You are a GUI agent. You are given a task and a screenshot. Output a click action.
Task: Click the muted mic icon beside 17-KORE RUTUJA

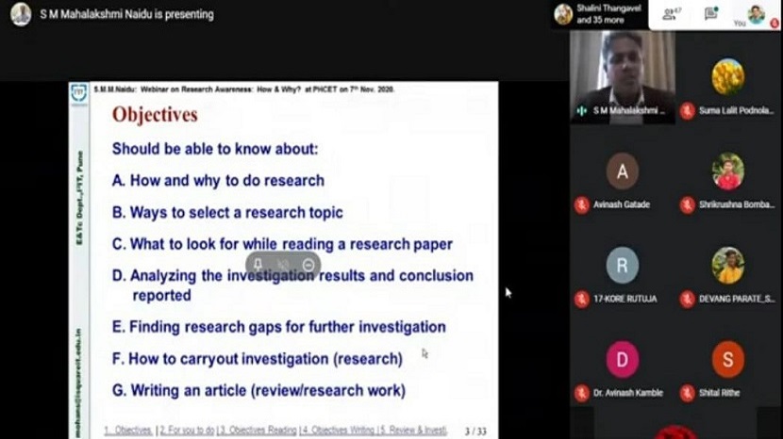(x=582, y=300)
